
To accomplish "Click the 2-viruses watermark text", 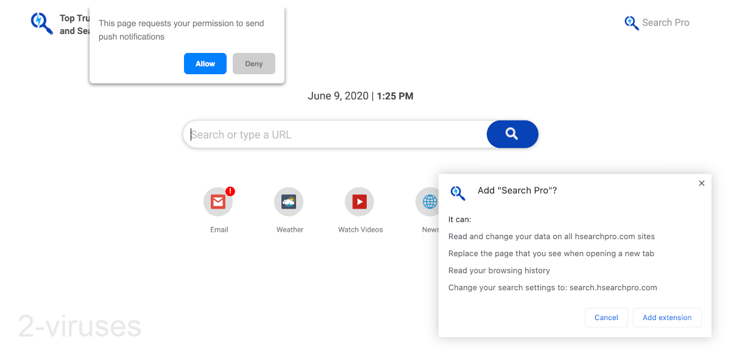I will point(79,327).
